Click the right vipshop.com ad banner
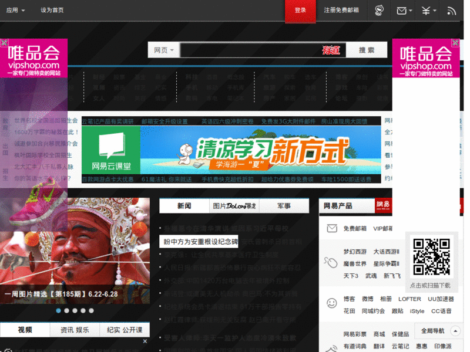The width and height of the screenshot is (470, 352). [425, 58]
